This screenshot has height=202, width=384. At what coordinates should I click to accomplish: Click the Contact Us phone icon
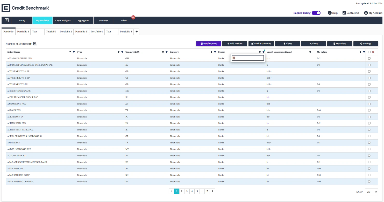point(344,13)
